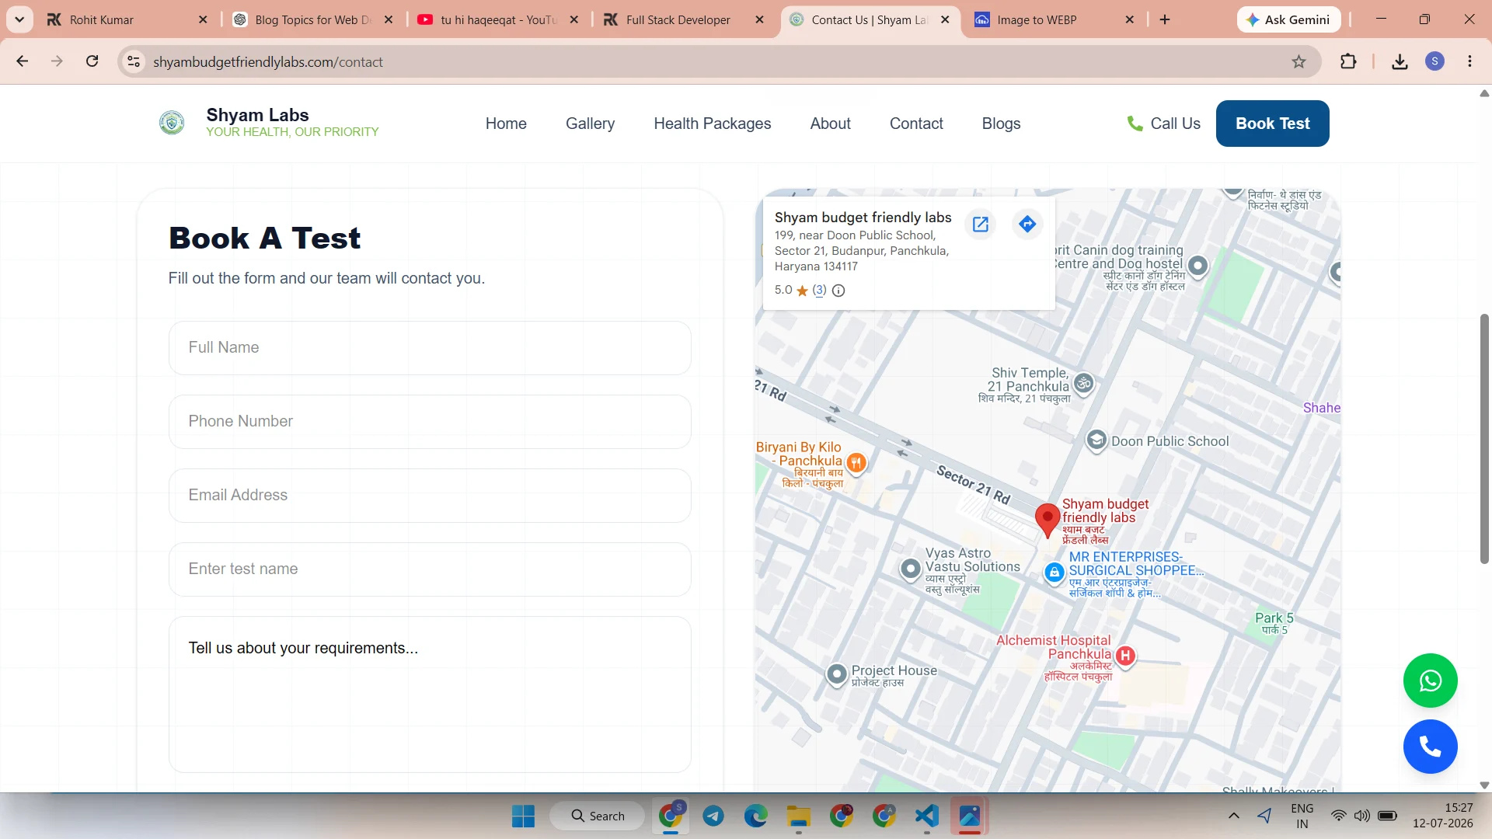
Task: View site information icon in address bar
Action: pyautogui.click(x=134, y=61)
